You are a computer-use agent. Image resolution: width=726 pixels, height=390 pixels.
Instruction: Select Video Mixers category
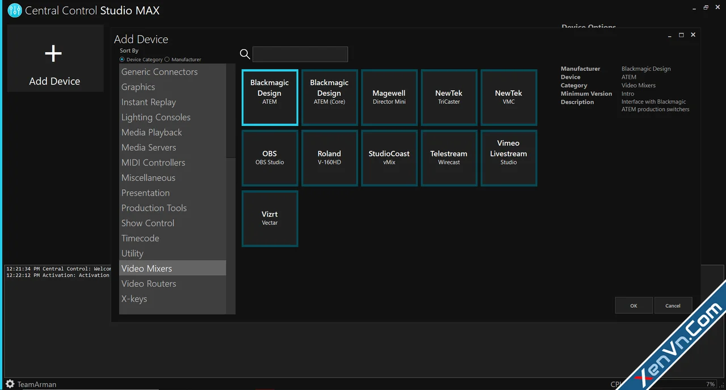(x=172, y=269)
